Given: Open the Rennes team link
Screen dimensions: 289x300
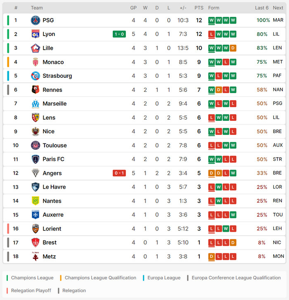Looking at the screenshot, I should tap(52, 90).
